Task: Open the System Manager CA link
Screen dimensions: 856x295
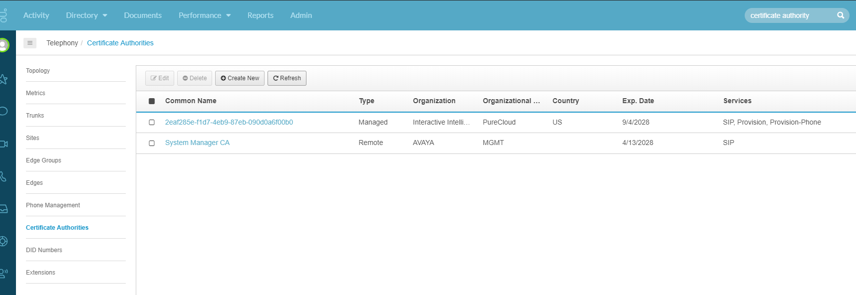Action: 197,143
